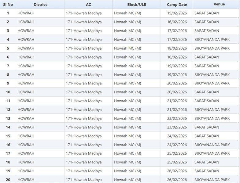The width and height of the screenshot is (240, 183).
Task: Click the Camp Date column header
Action: (177, 5)
